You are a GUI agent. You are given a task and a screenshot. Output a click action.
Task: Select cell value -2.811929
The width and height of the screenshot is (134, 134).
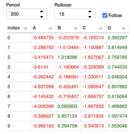[93, 116]
